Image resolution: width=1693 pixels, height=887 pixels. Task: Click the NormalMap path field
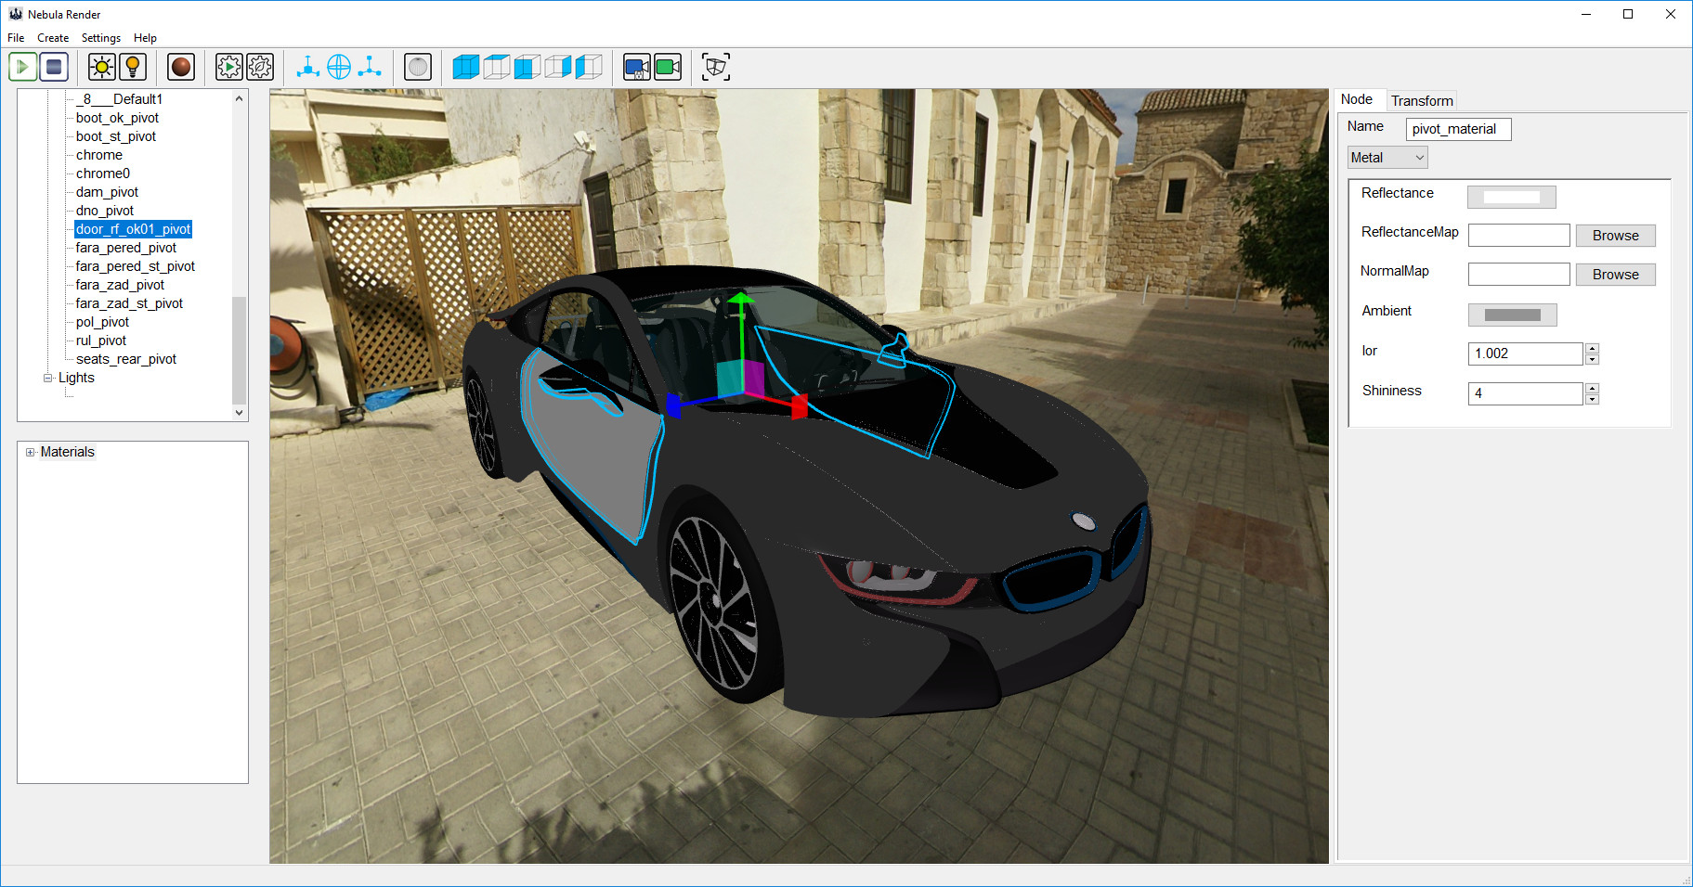(1518, 275)
